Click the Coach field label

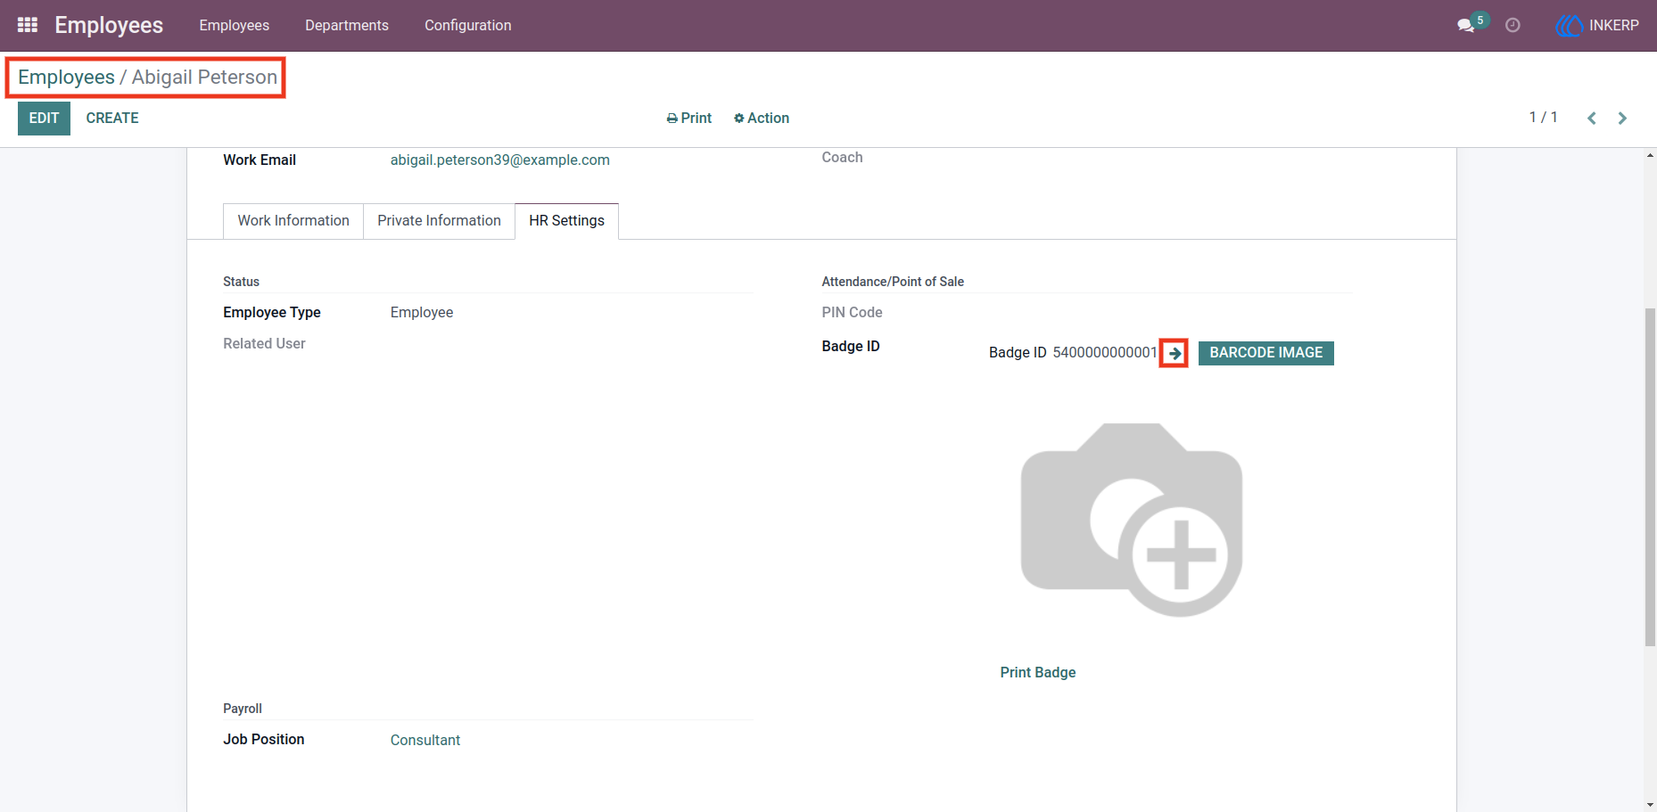(x=842, y=157)
